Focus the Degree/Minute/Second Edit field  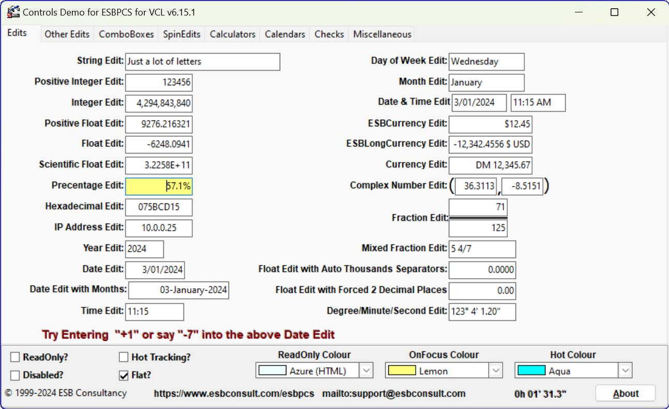click(482, 312)
